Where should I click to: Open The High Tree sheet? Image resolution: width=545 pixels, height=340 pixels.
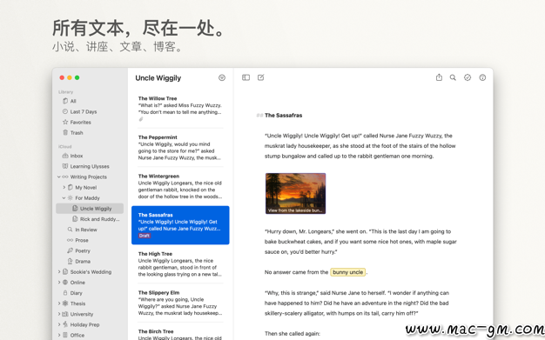[180, 264]
